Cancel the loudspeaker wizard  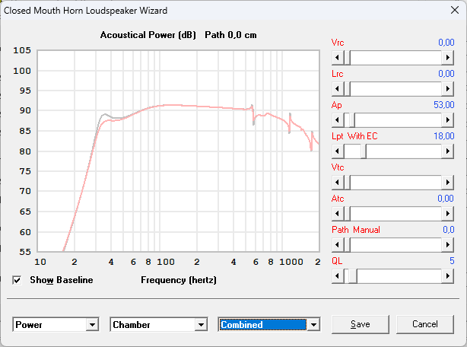pos(425,324)
